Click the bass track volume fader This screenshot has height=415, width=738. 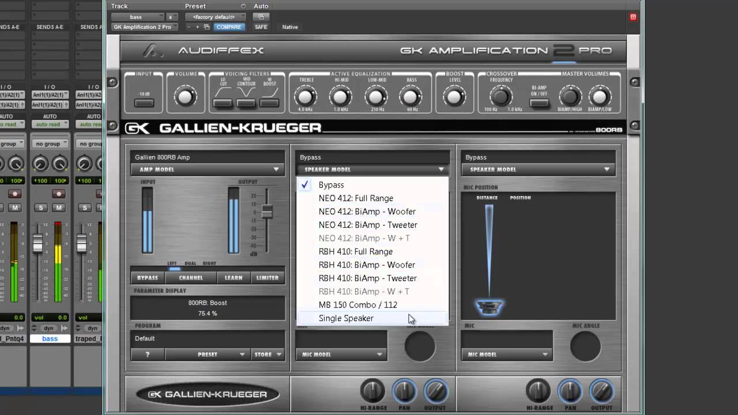pyautogui.click(x=38, y=244)
